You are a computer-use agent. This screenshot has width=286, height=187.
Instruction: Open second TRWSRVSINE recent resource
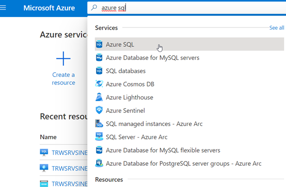[x=69, y=168]
